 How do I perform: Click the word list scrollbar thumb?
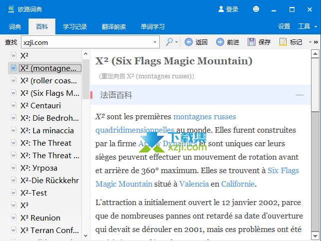pyautogui.click(x=86, y=79)
